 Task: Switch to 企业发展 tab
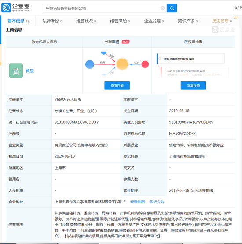154,21
